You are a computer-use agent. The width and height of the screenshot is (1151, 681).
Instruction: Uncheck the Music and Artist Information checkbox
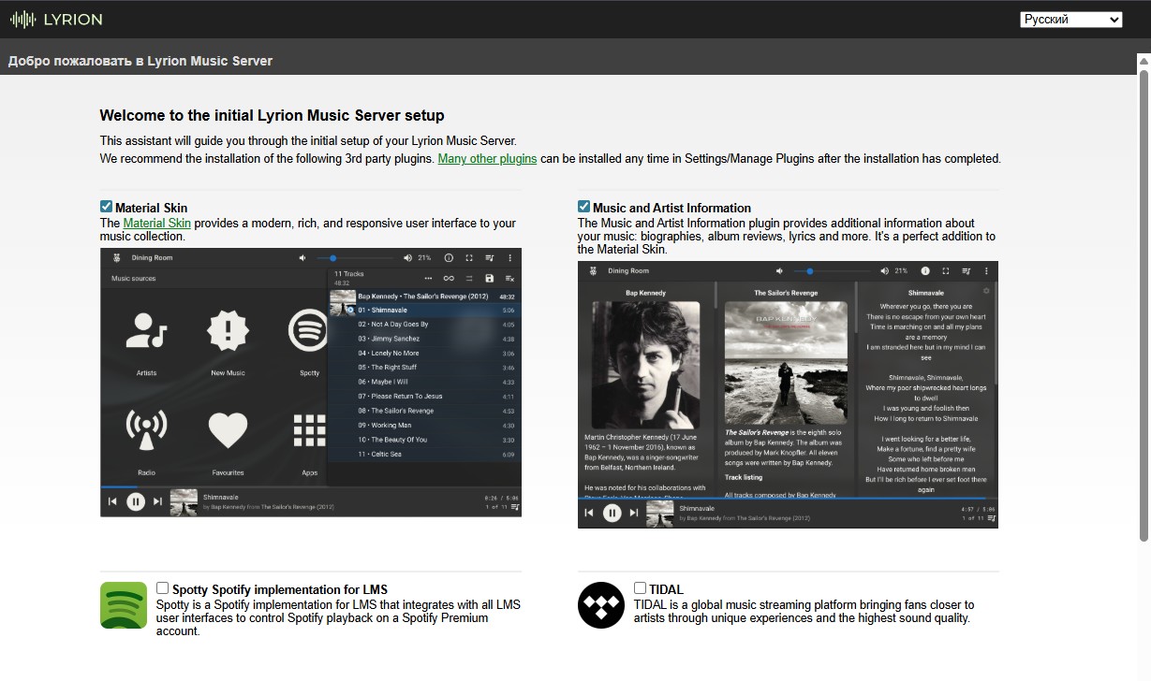(584, 207)
